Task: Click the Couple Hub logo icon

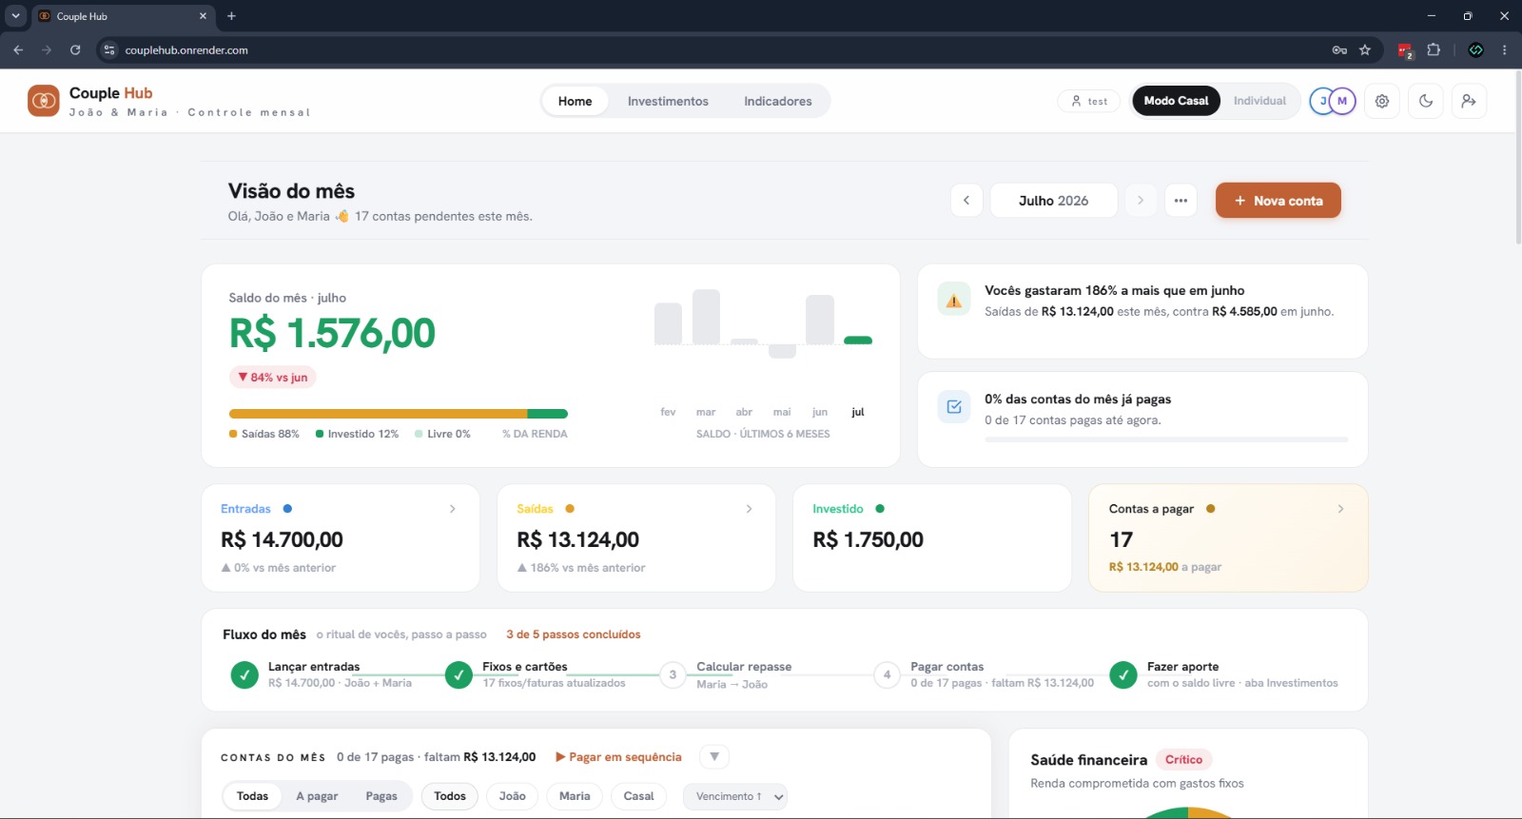Action: coord(44,101)
